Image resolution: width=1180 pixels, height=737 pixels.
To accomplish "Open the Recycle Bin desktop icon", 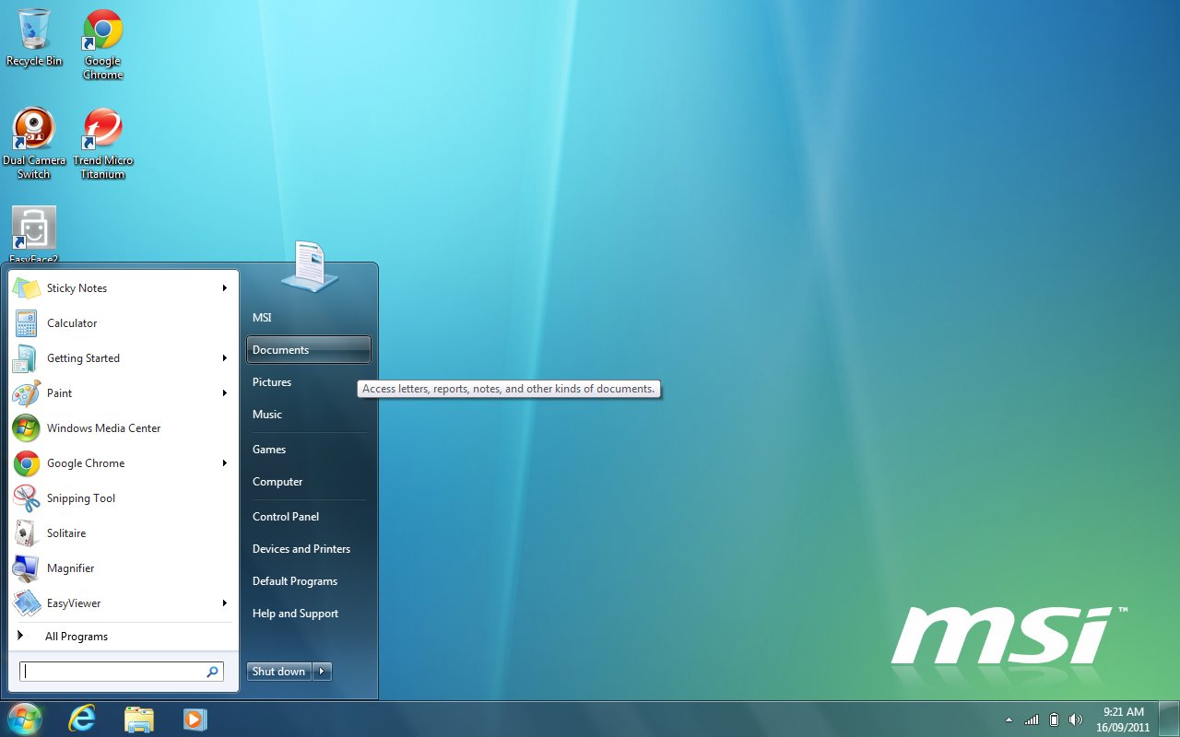I will click(34, 37).
